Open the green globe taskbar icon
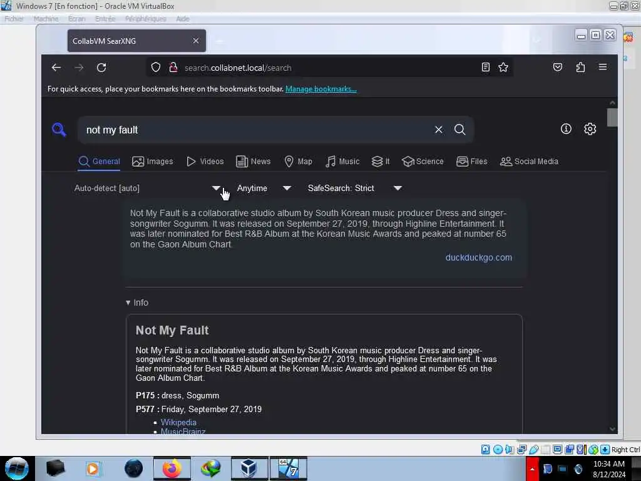This screenshot has height=481, width=641. coord(210,468)
